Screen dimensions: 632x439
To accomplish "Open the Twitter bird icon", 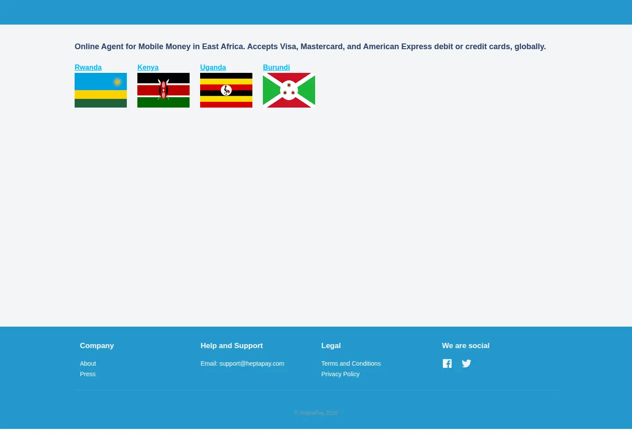I will pos(467,363).
